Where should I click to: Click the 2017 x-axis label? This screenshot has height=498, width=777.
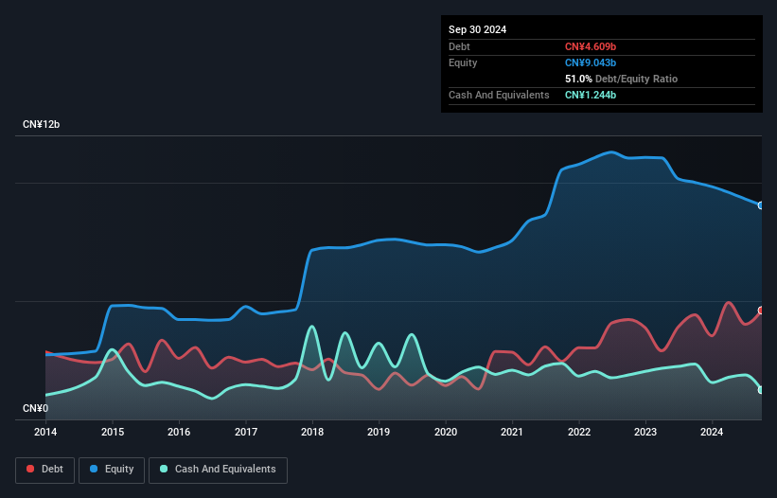point(246,432)
